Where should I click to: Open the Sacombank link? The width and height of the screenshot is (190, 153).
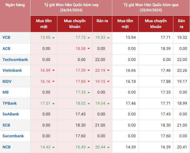click(13, 136)
